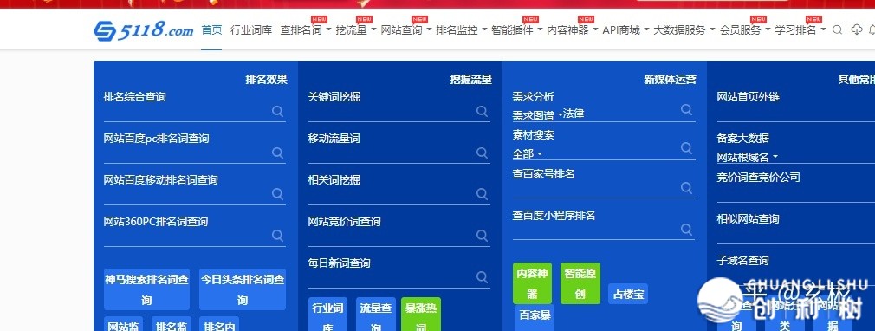Click the 神马搜索排名词查询 button
This screenshot has height=331, width=875.
(146, 289)
